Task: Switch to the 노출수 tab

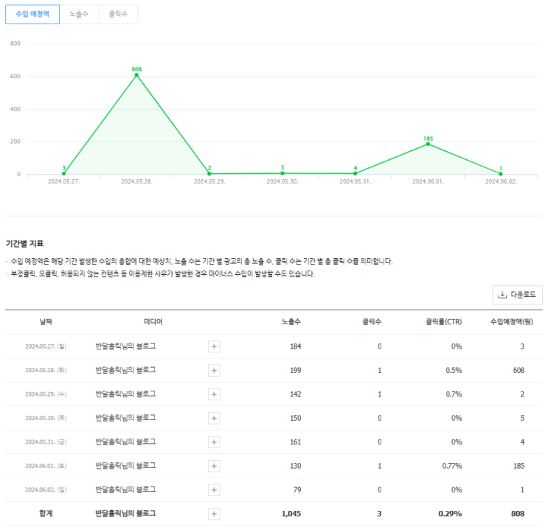Action: point(79,14)
